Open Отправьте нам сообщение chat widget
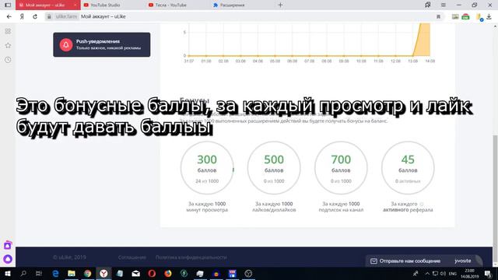The width and height of the screenshot is (498, 280). pyautogui.click(x=424, y=261)
